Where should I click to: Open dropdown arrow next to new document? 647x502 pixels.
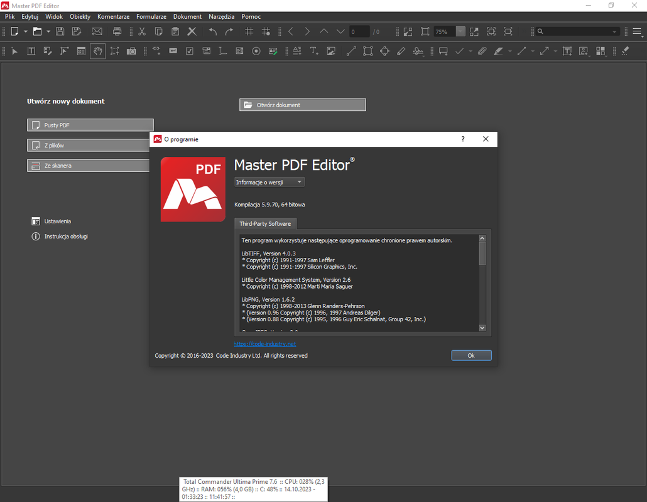(x=26, y=31)
